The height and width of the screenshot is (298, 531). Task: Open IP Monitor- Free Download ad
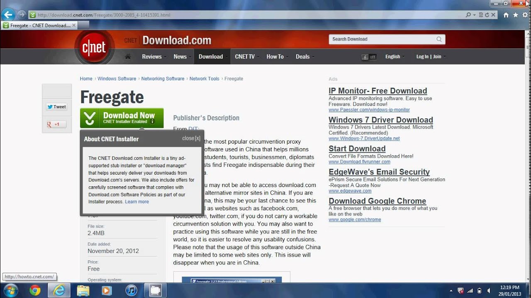coord(378,91)
